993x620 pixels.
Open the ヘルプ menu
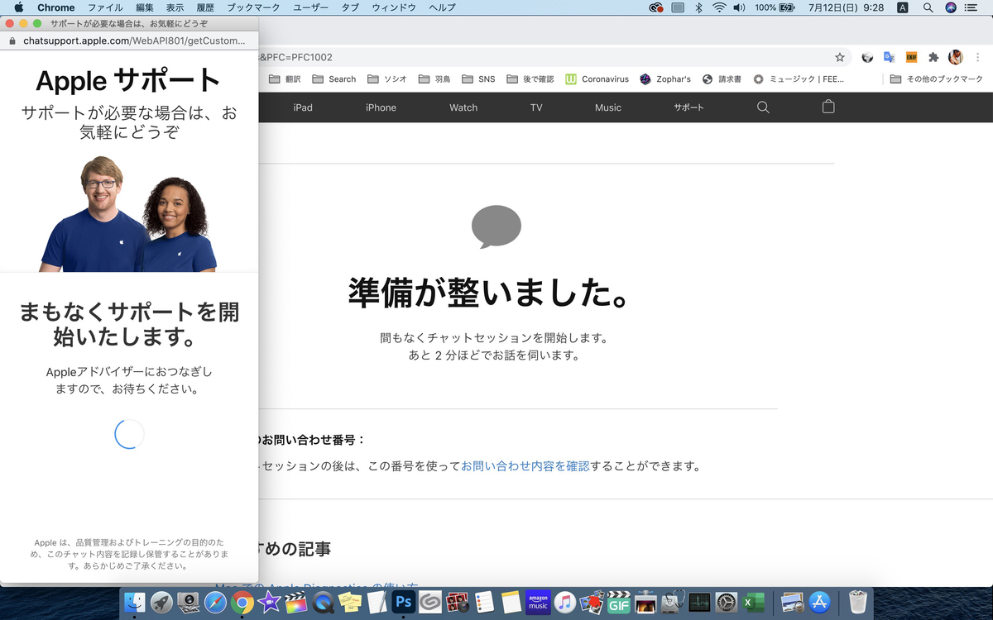tap(442, 7)
